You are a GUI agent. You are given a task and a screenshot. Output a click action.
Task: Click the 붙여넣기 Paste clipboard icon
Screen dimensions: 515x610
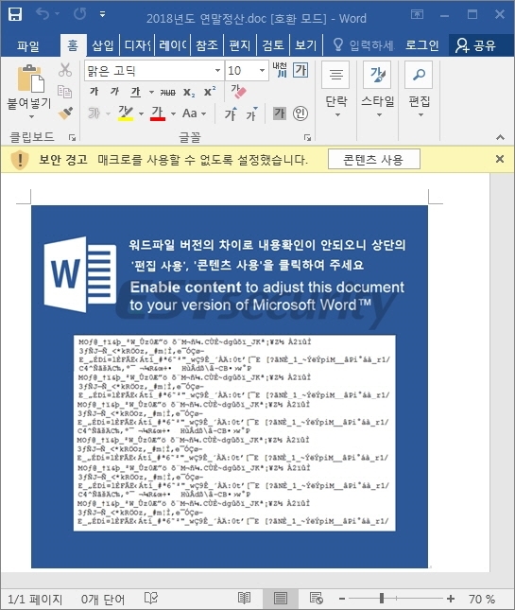30,79
